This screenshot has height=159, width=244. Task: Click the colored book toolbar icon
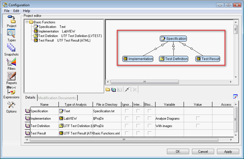[114, 89]
